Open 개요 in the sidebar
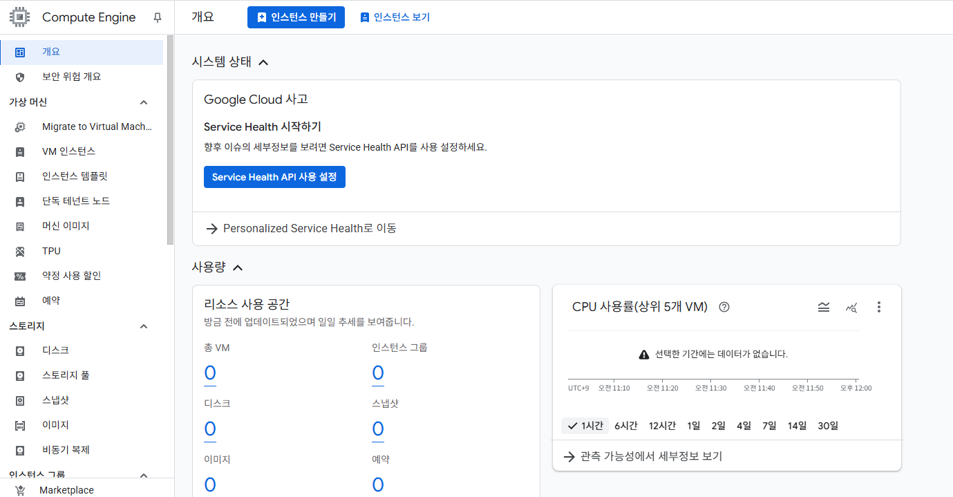953x497 pixels. 82,52
